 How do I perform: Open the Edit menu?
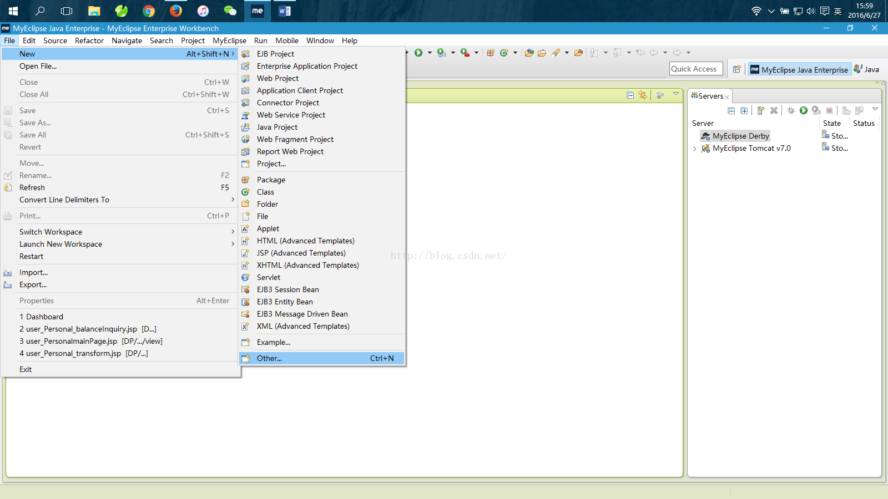(29, 40)
